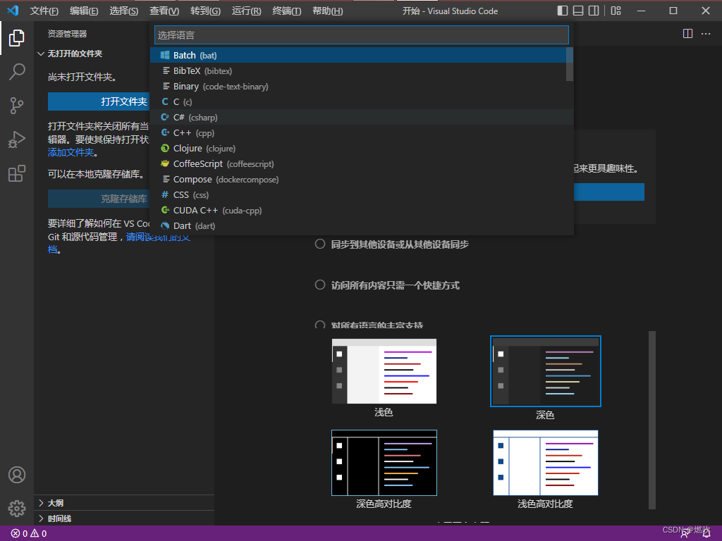
Task: Click the VS Code logo icon
Action: (13, 11)
